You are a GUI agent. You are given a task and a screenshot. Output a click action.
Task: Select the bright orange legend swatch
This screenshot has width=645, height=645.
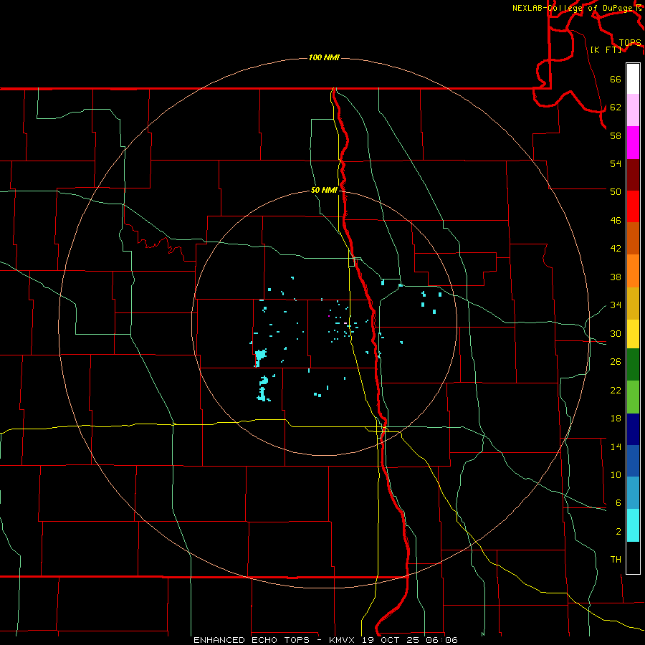(633, 271)
